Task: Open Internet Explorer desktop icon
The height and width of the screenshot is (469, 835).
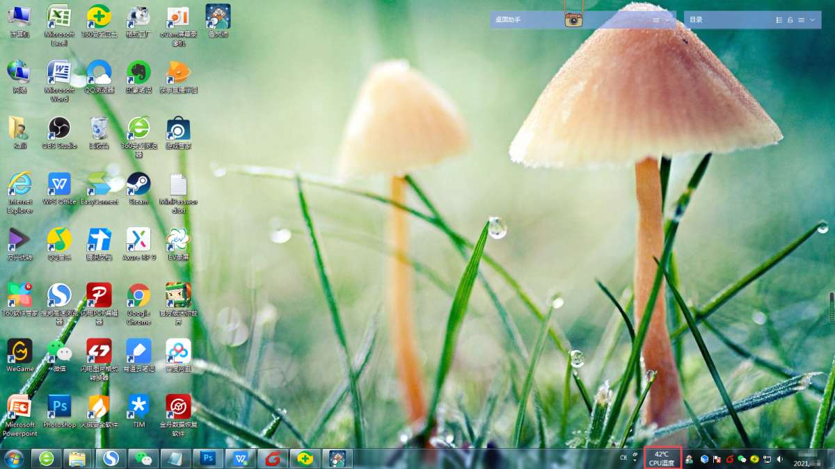Action: pos(19,192)
